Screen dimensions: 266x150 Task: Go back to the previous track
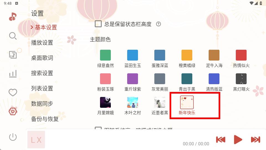point(221,140)
